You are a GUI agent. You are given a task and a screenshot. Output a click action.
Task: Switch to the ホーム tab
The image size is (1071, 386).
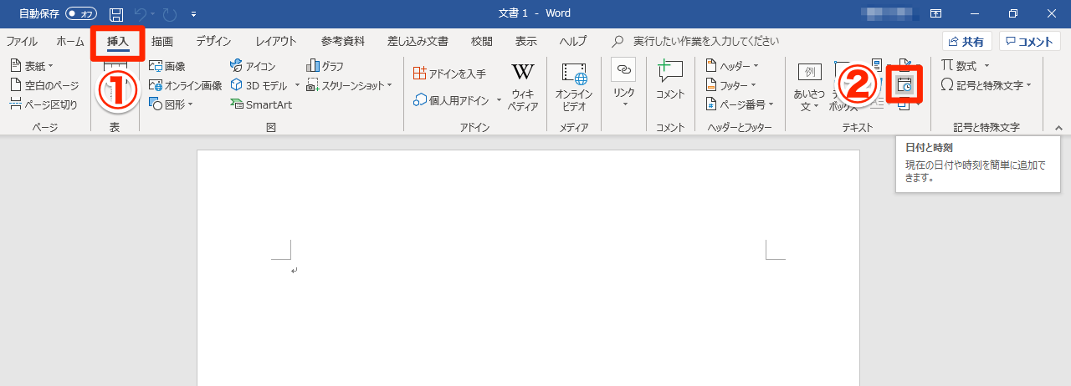[x=70, y=41]
